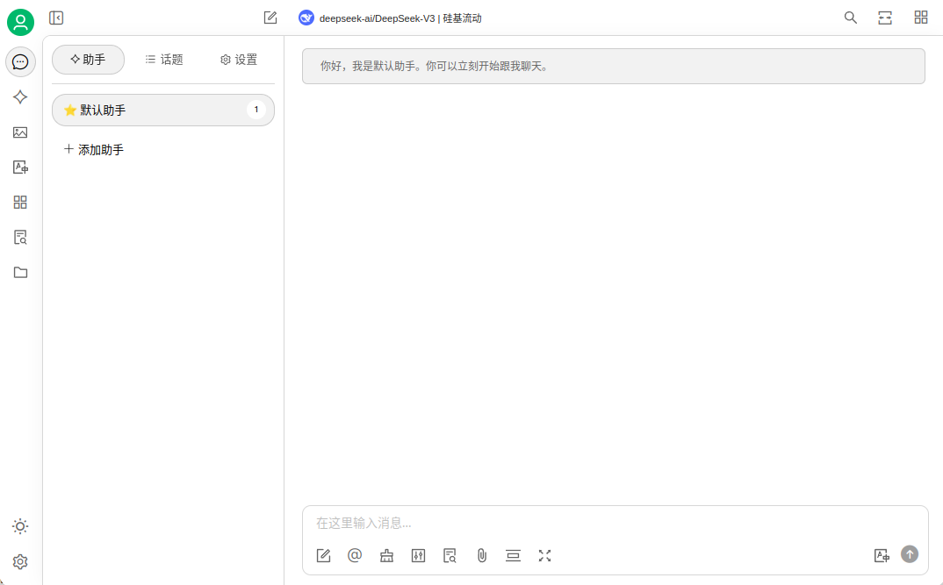
Task: Collapse the left assistants panel
Action: coord(56,18)
